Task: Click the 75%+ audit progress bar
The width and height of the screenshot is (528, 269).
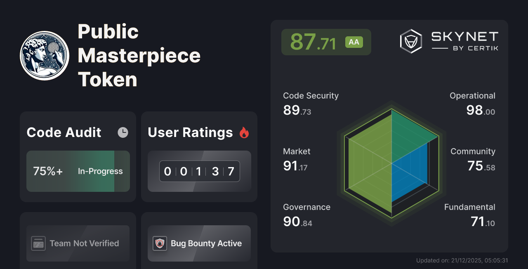Action: 78,171
